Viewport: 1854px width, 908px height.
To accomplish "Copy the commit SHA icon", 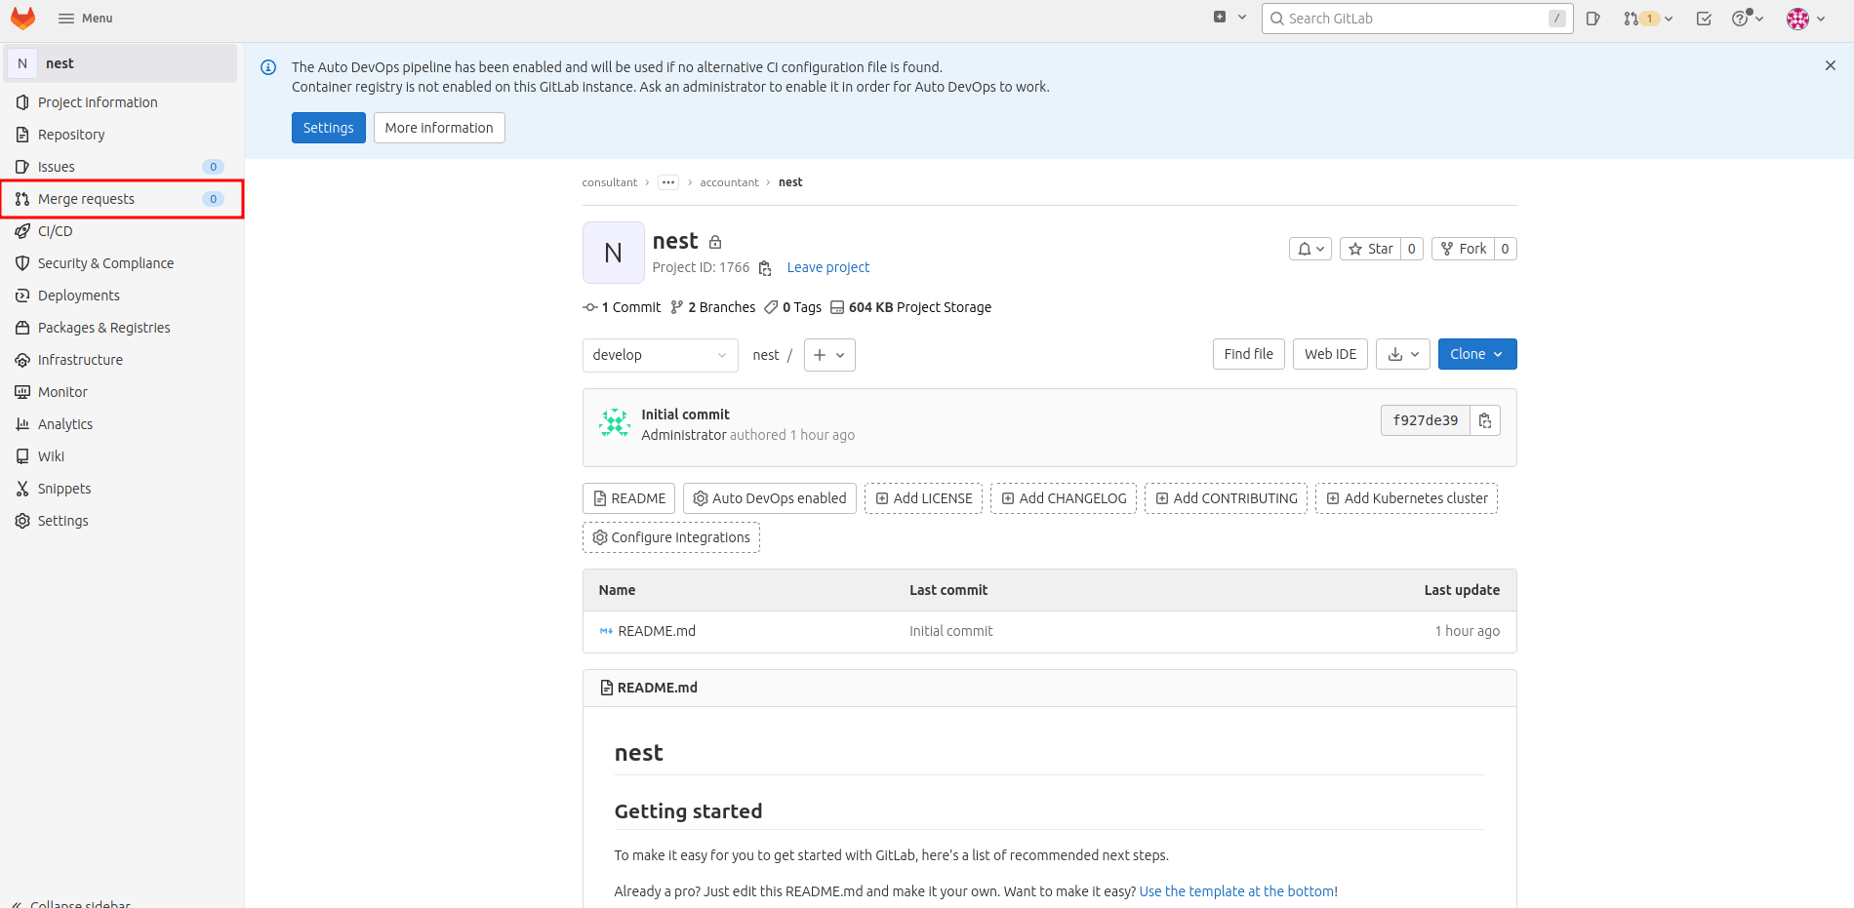I will pyautogui.click(x=1485, y=420).
